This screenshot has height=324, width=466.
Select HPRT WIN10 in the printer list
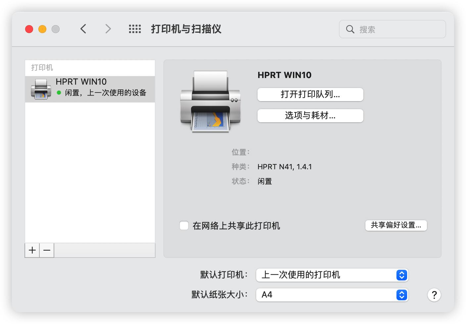(90, 88)
